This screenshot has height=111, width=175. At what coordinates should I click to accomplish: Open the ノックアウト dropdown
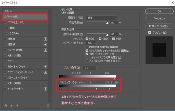click(91, 43)
